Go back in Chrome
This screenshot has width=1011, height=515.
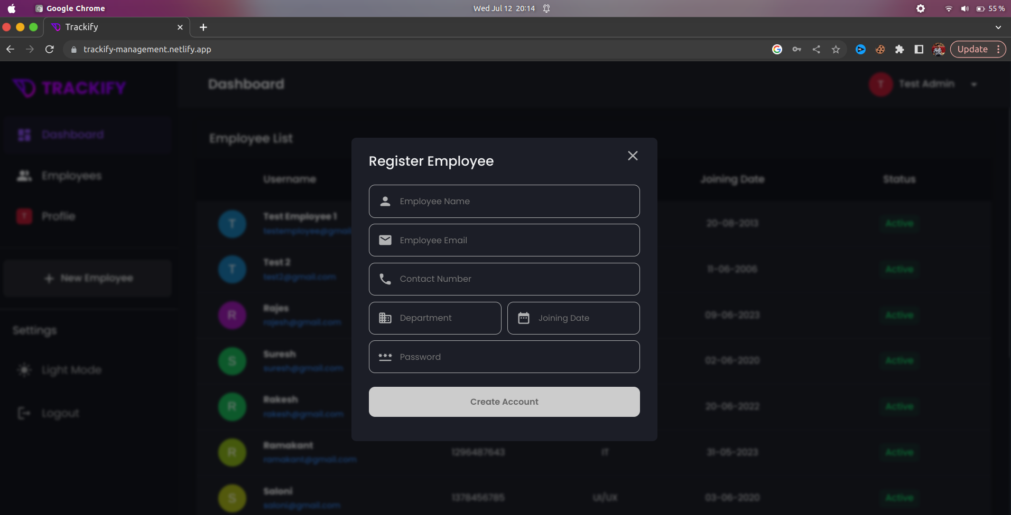click(x=11, y=49)
